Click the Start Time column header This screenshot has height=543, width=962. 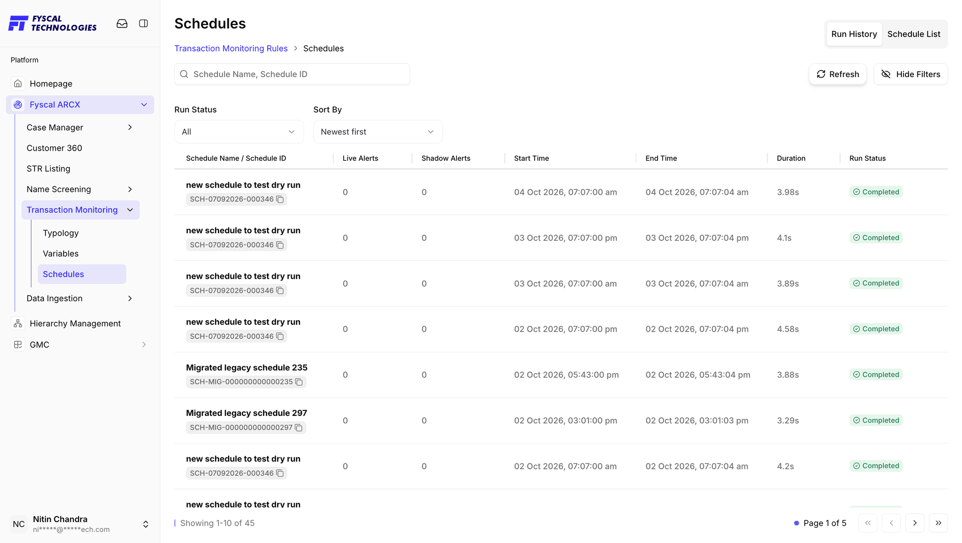(531, 159)
